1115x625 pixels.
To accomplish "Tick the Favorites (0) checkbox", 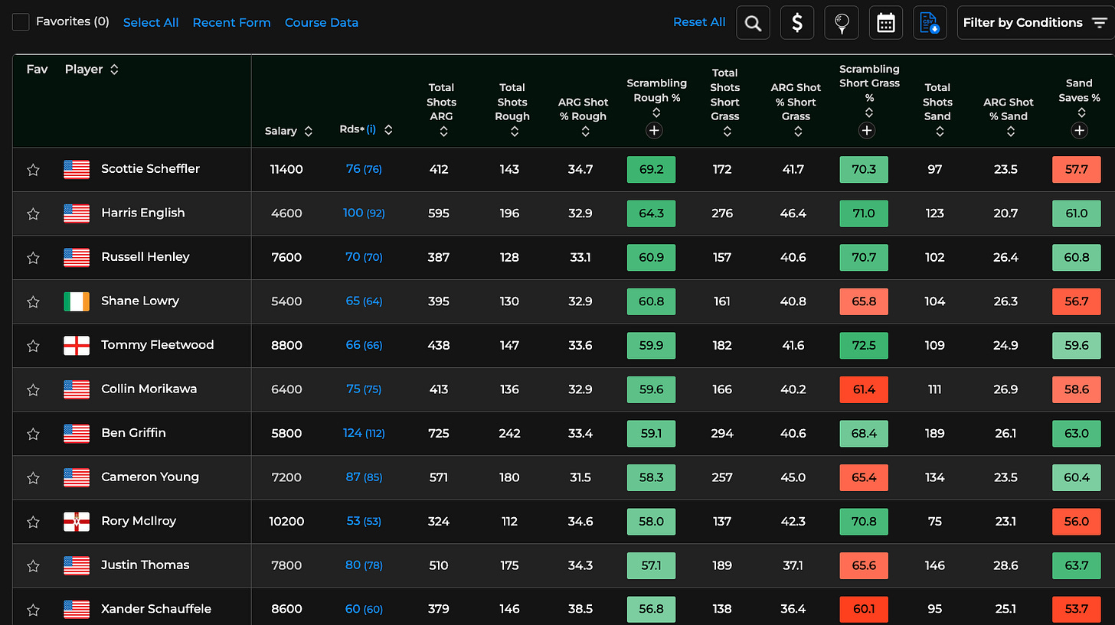I will (x=21, y=22).
